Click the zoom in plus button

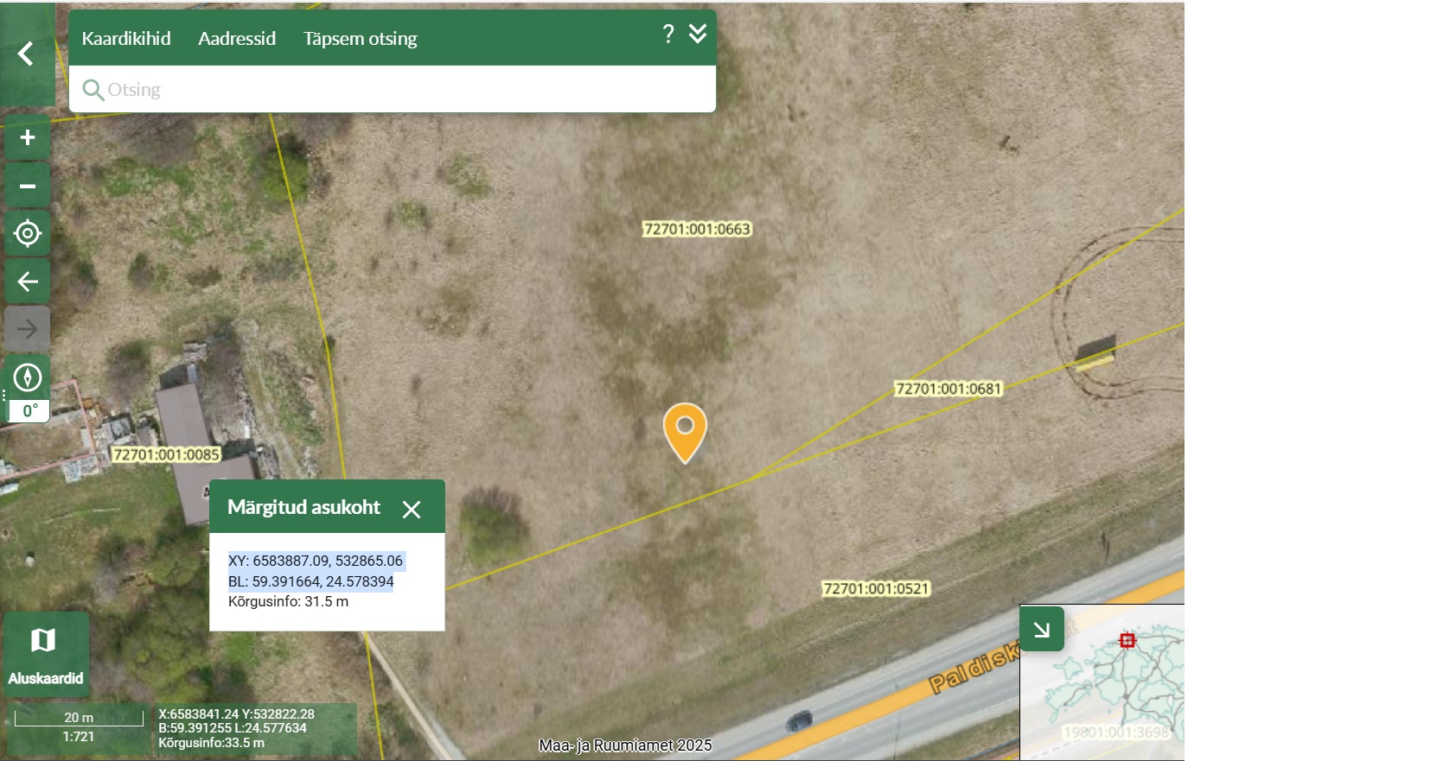tap(28, 138)
